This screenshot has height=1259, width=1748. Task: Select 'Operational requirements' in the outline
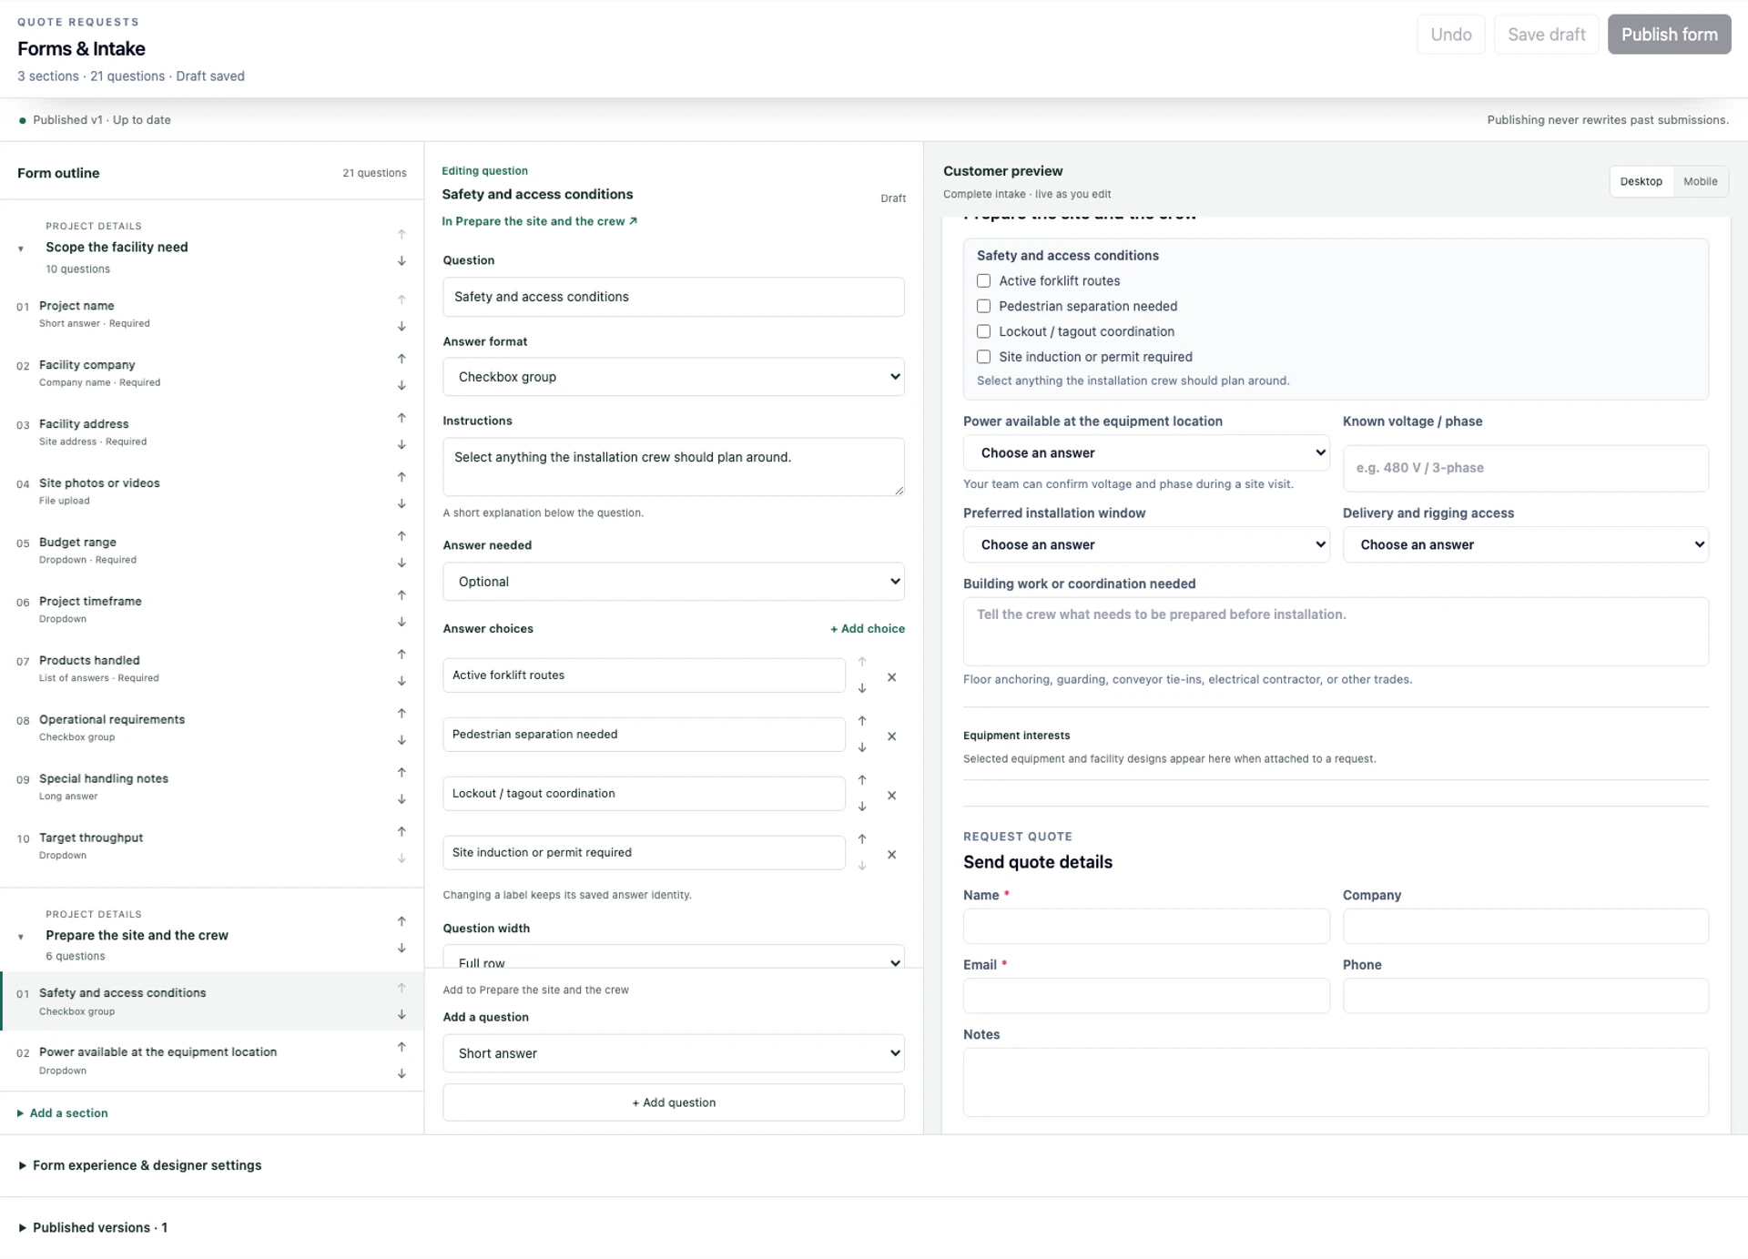(111, 727)
